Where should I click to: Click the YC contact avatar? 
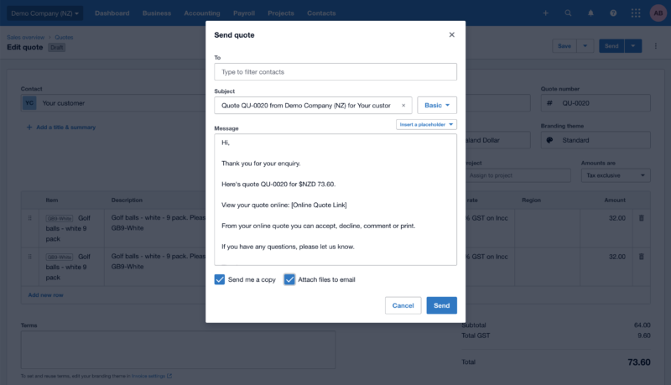[29, 103]
